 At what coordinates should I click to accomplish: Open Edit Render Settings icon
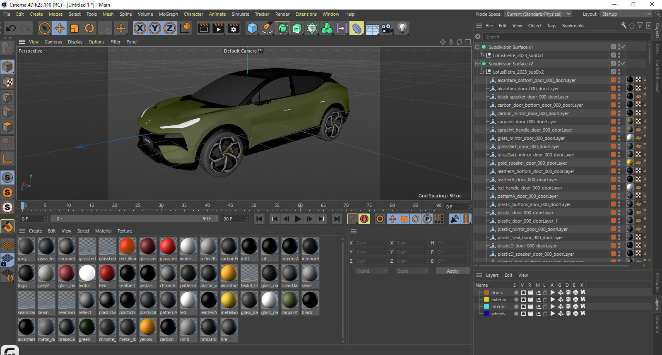pyautogui.click(x=234, y=28)
